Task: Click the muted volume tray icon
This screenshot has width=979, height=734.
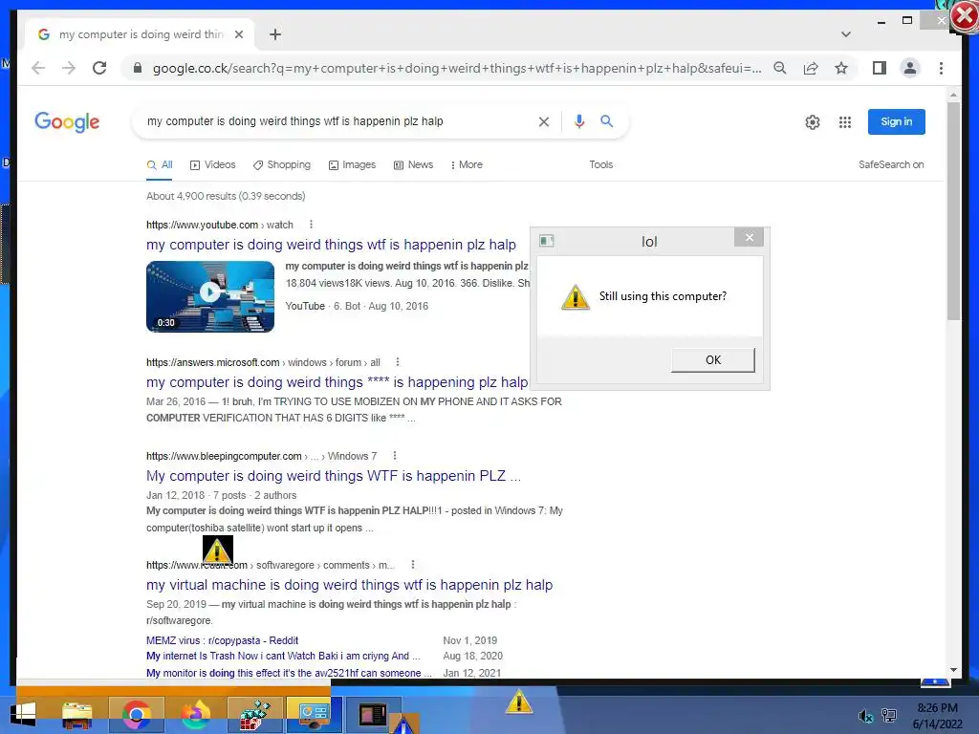Action: [865, 717]
